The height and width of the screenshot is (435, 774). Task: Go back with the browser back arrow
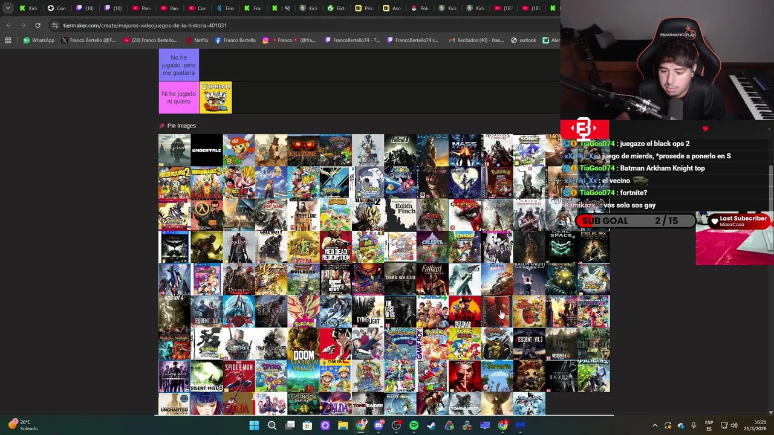(x=8, y=25)
